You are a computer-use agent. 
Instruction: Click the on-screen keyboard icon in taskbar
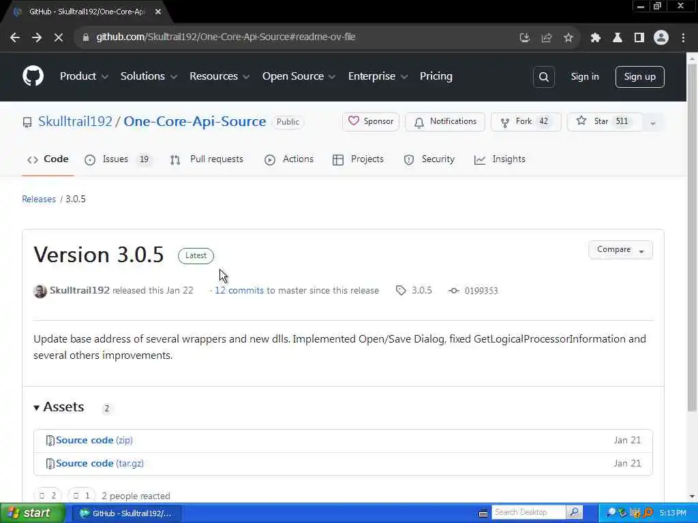tap(483, 513)
